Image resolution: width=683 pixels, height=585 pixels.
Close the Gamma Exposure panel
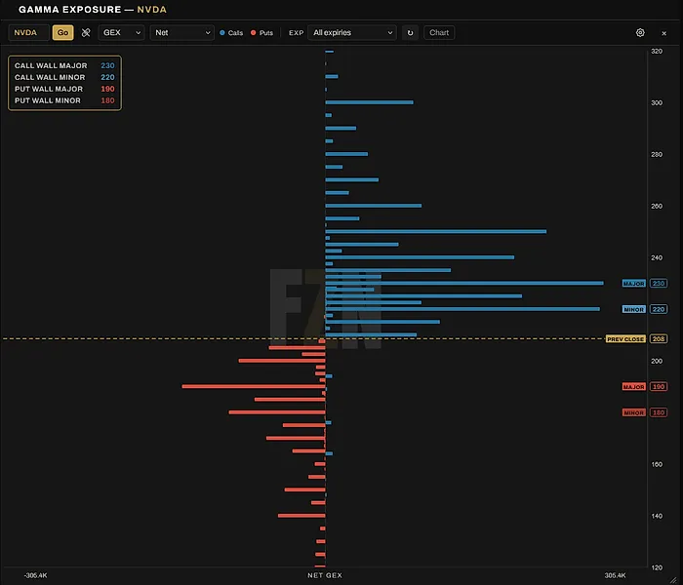click(x=663, y=33)
